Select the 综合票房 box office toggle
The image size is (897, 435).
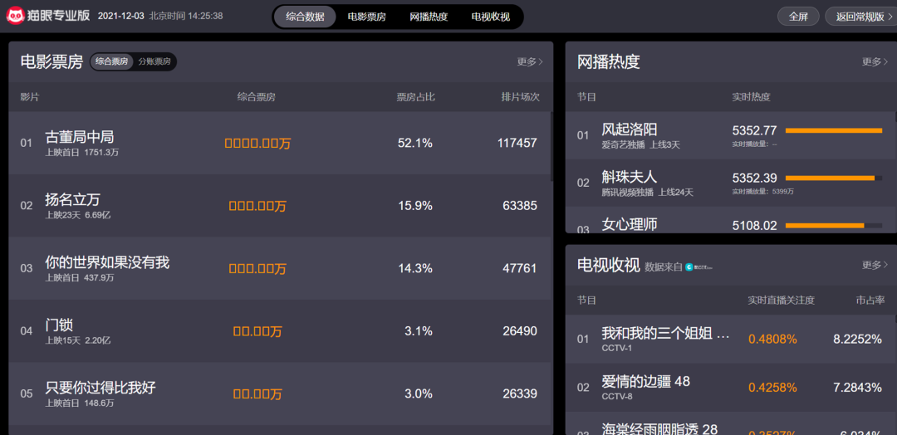point(112,61)
